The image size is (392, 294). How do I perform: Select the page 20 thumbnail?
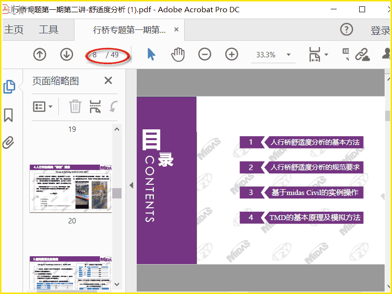tap(71, 188)
